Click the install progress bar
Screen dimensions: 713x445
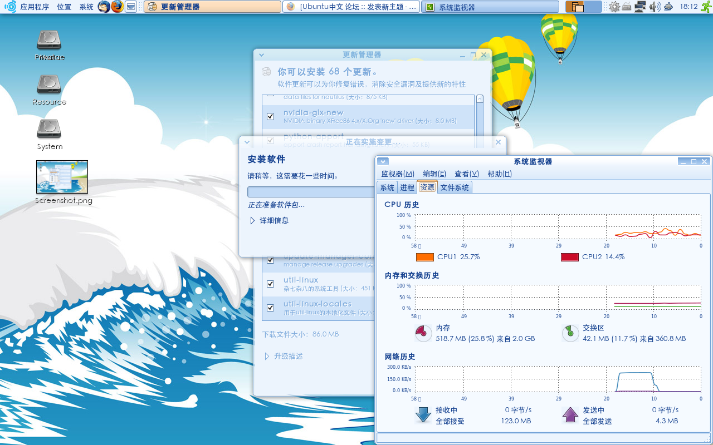pyautogui.click(x=311, y=192)
